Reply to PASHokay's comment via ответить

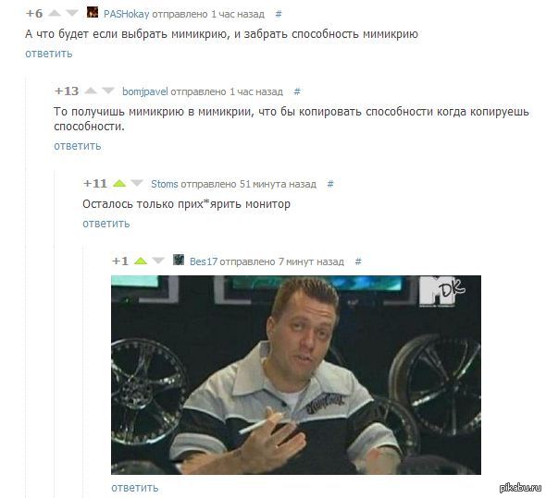tap(49, 54)
